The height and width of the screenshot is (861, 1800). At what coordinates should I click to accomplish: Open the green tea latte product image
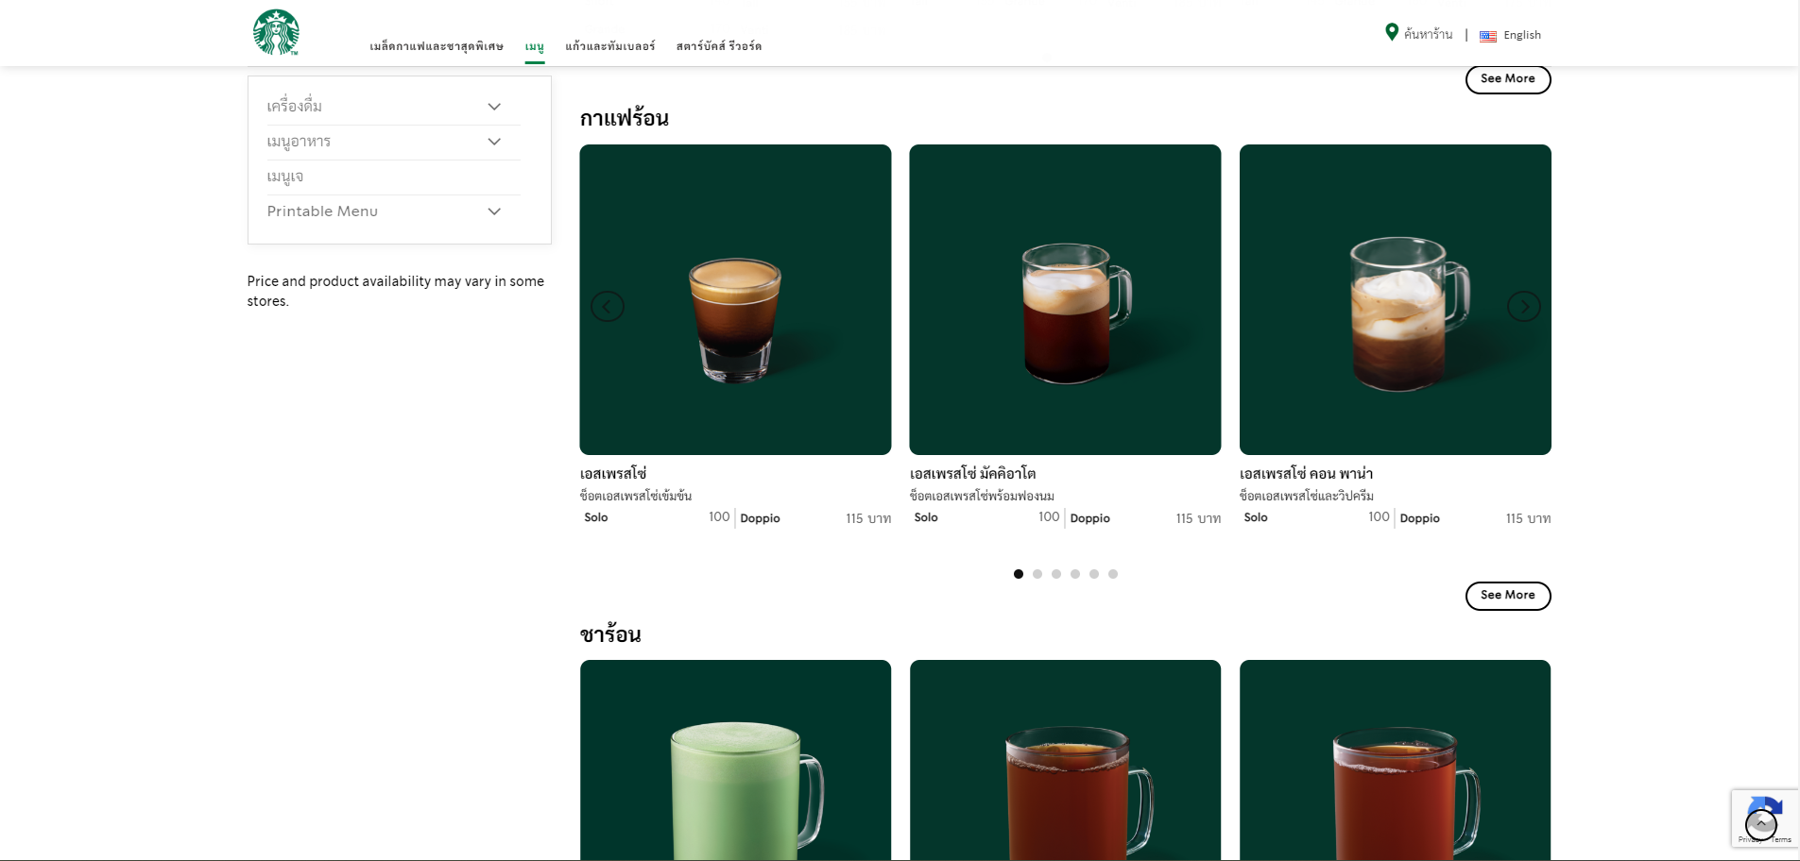point(735,760)
